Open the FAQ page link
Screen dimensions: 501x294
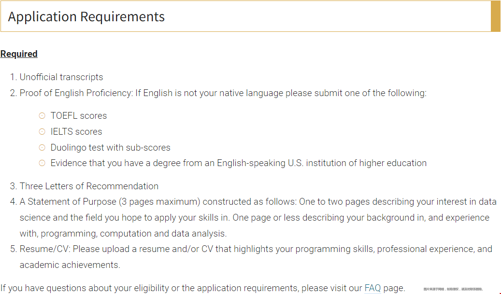[x=372, y=288]
